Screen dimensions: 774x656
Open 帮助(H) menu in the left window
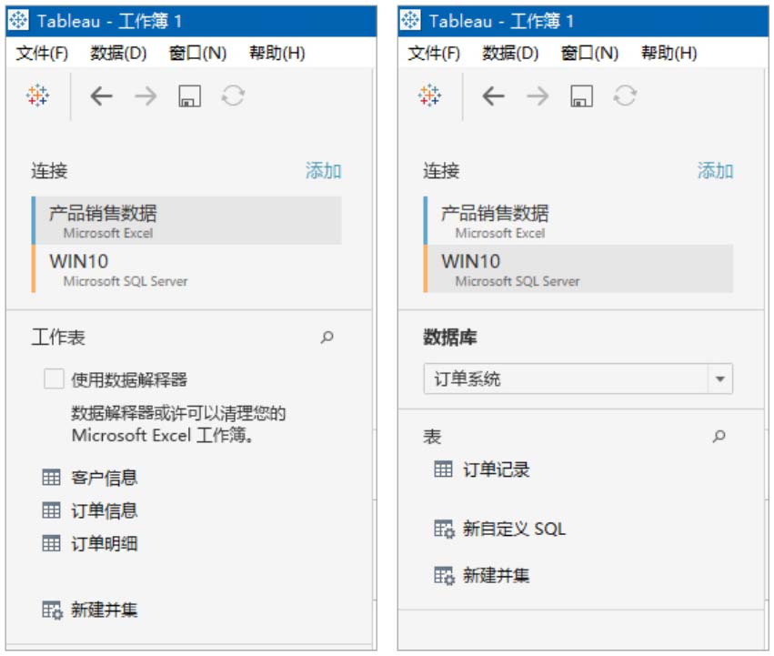(276, 53)
